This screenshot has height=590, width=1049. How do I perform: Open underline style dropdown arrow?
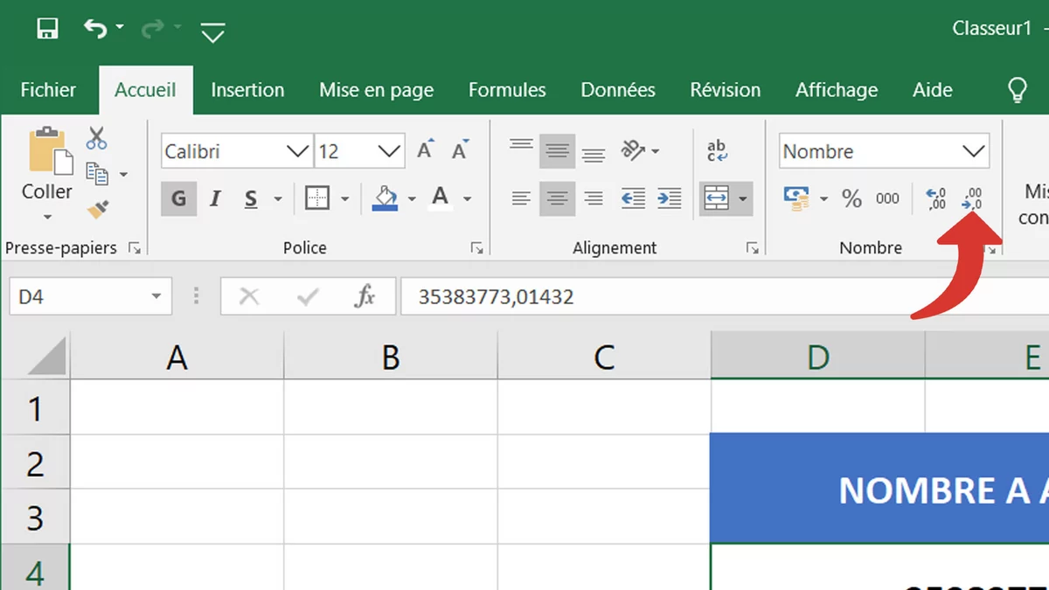(278, 199)
